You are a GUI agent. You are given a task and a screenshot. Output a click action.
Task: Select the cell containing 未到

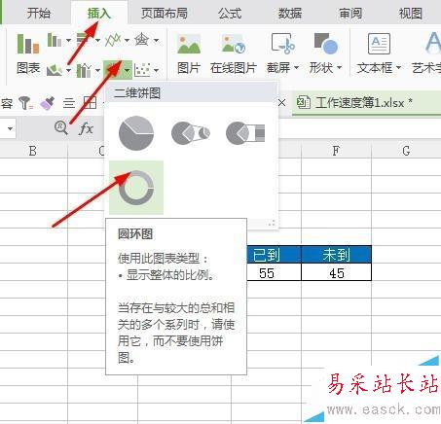tap(337, 255)
